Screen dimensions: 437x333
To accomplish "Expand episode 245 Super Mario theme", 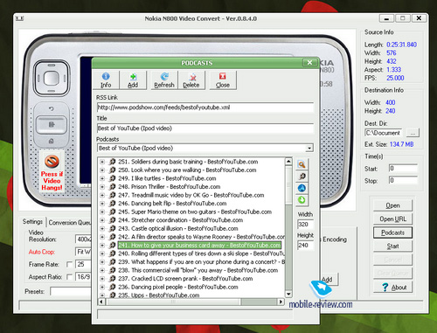I will 102,212.
